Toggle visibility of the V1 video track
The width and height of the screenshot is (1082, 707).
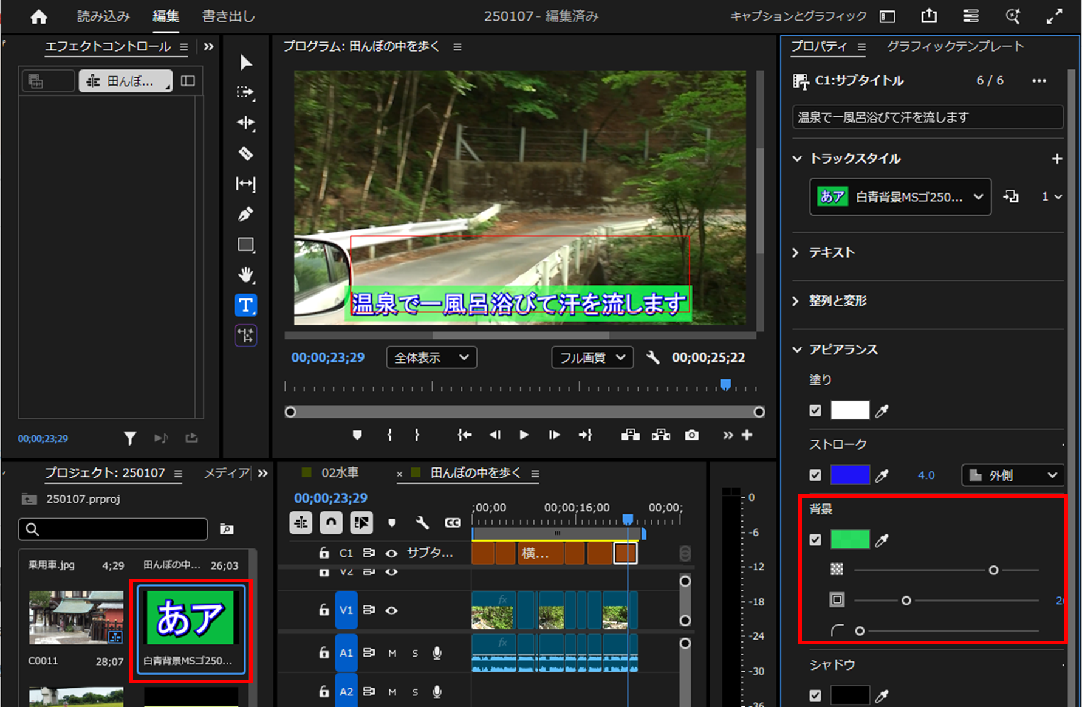point(392,610)
